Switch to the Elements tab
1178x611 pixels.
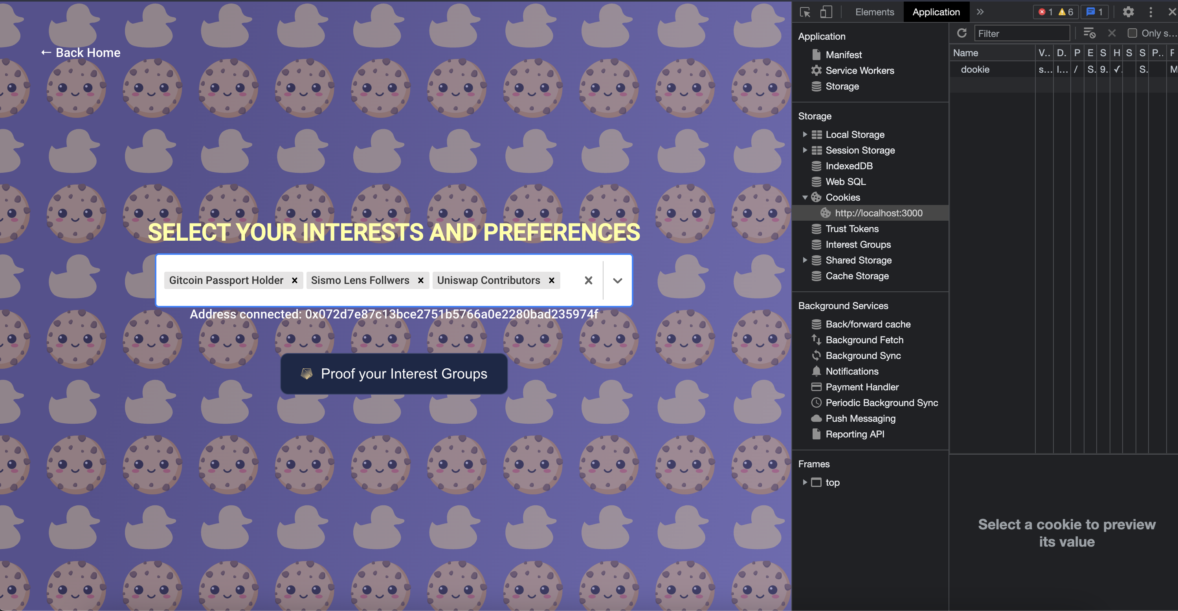874,12
